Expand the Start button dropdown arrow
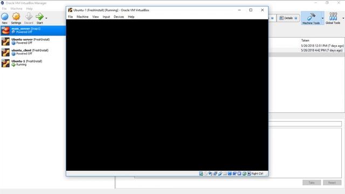Screen dimensions: 345x194 tap(46, 18)
